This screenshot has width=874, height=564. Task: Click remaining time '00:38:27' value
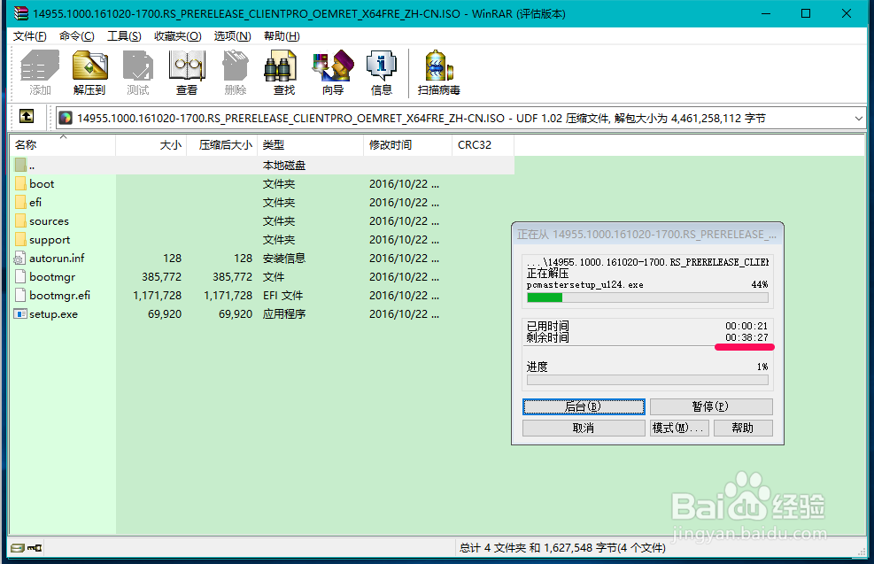[746, 337]
